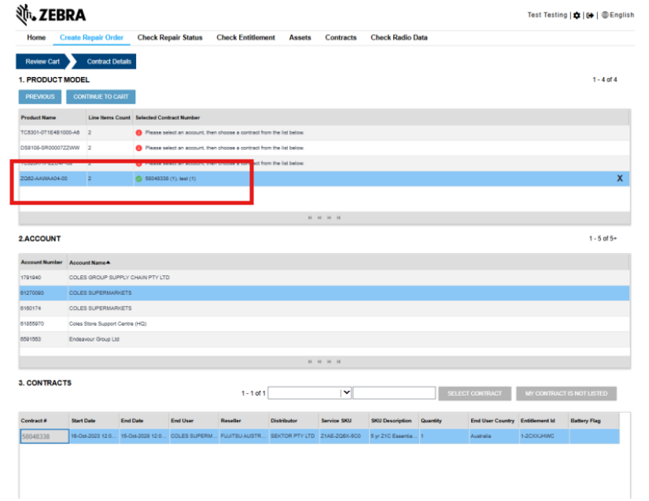Select contract number 58048338 cell
The height and width of the screenshot is (501, 649).
pyautogui.click(x=44, y=437)
